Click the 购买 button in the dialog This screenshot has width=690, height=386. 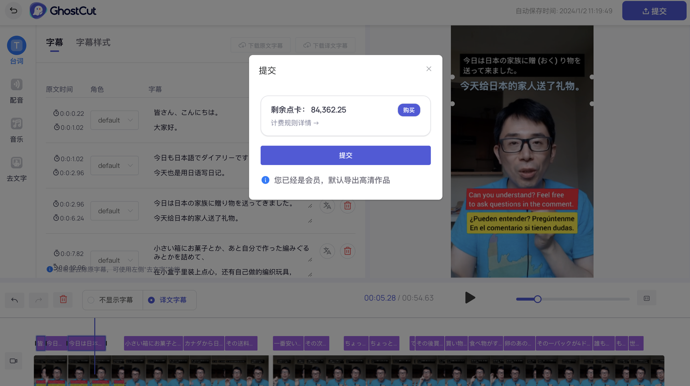[409, 110]
